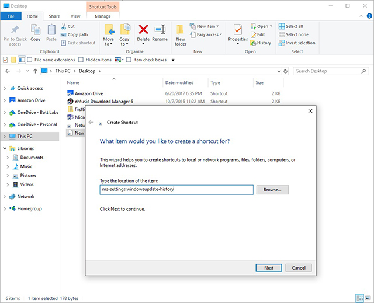Viewport: 374px width, 303px height.
Task: Go up one folder level arrow
Action: 35,71
